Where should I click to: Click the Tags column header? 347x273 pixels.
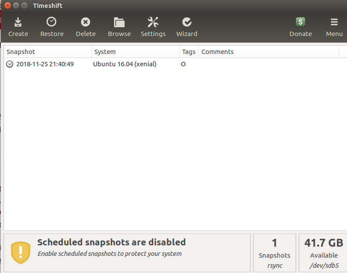(x=189, y=52)
